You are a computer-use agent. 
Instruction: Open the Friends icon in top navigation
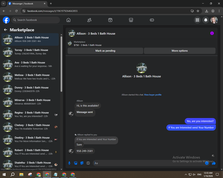point(89,20)
